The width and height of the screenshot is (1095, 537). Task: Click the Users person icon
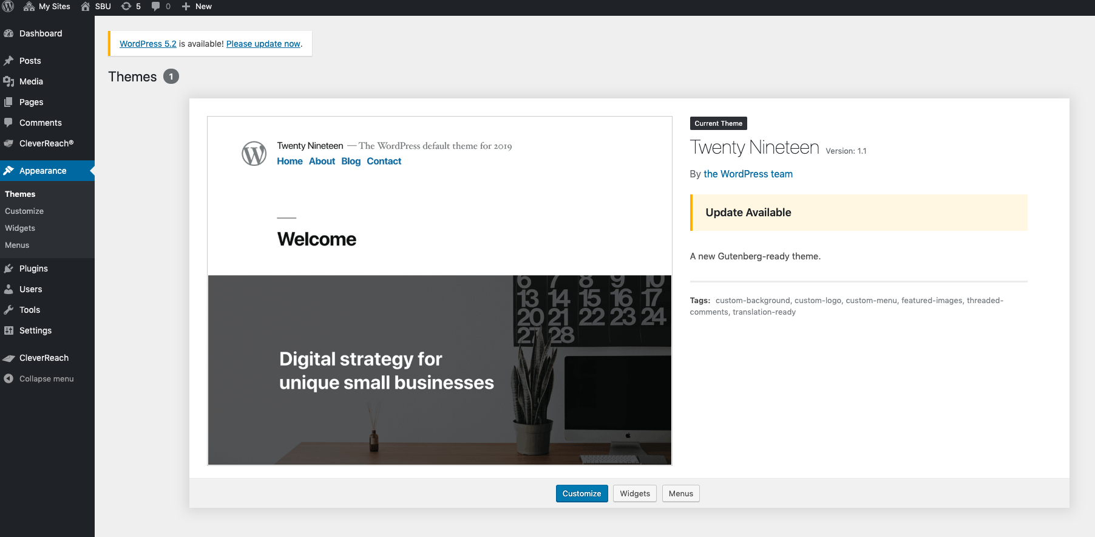8,289
